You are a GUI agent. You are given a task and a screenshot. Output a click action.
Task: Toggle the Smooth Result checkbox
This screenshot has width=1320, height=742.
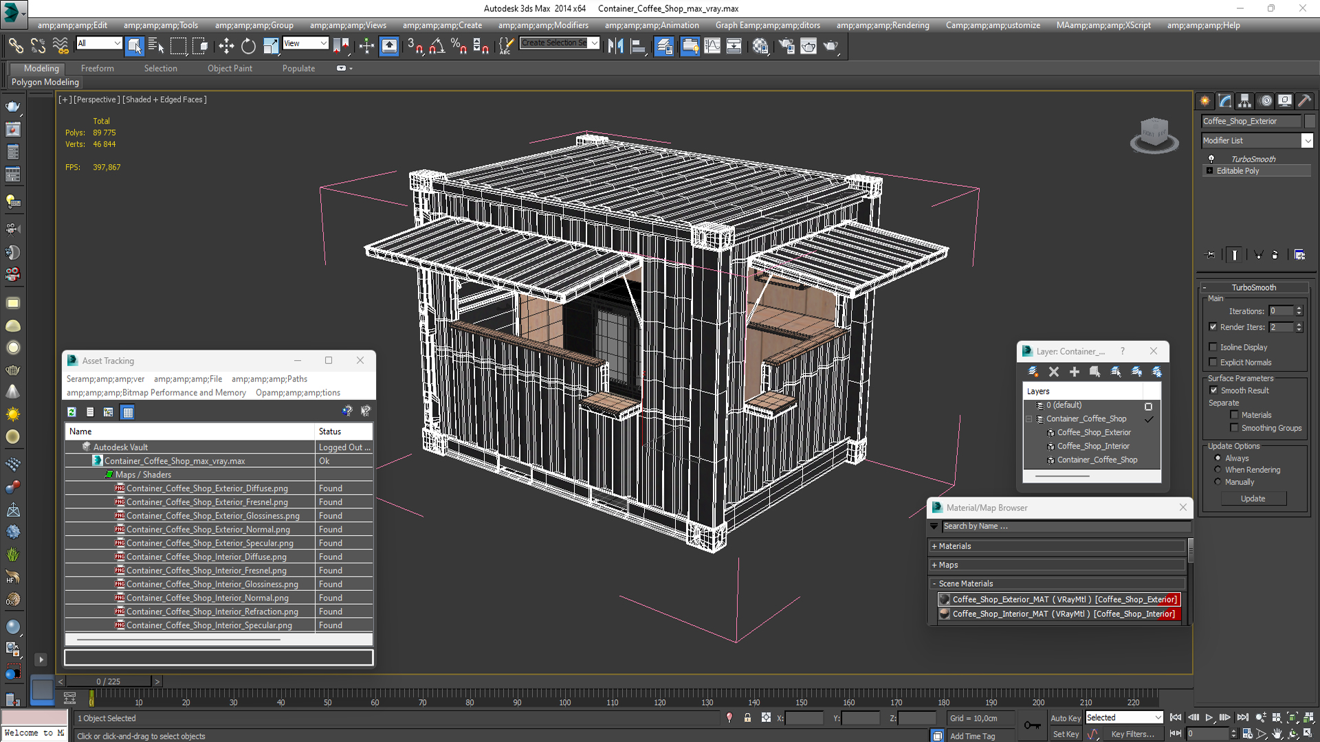click(x=1213, y=390)
